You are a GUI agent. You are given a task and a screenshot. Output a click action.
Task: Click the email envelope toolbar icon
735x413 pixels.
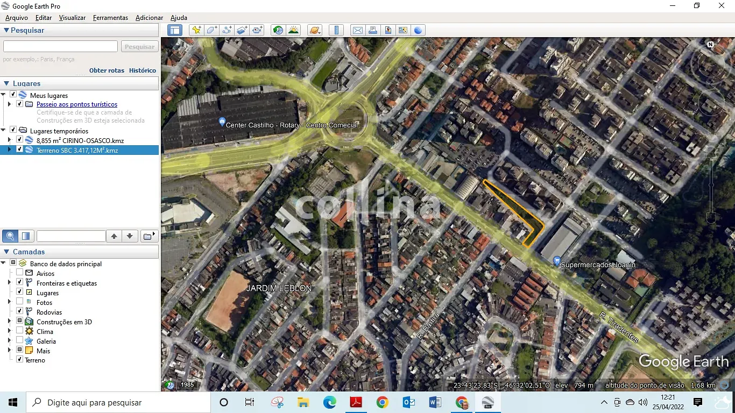358,30
